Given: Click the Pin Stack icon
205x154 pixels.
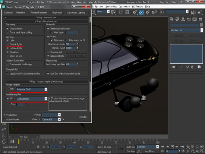Looking at the screenshot, I should 173,67.
